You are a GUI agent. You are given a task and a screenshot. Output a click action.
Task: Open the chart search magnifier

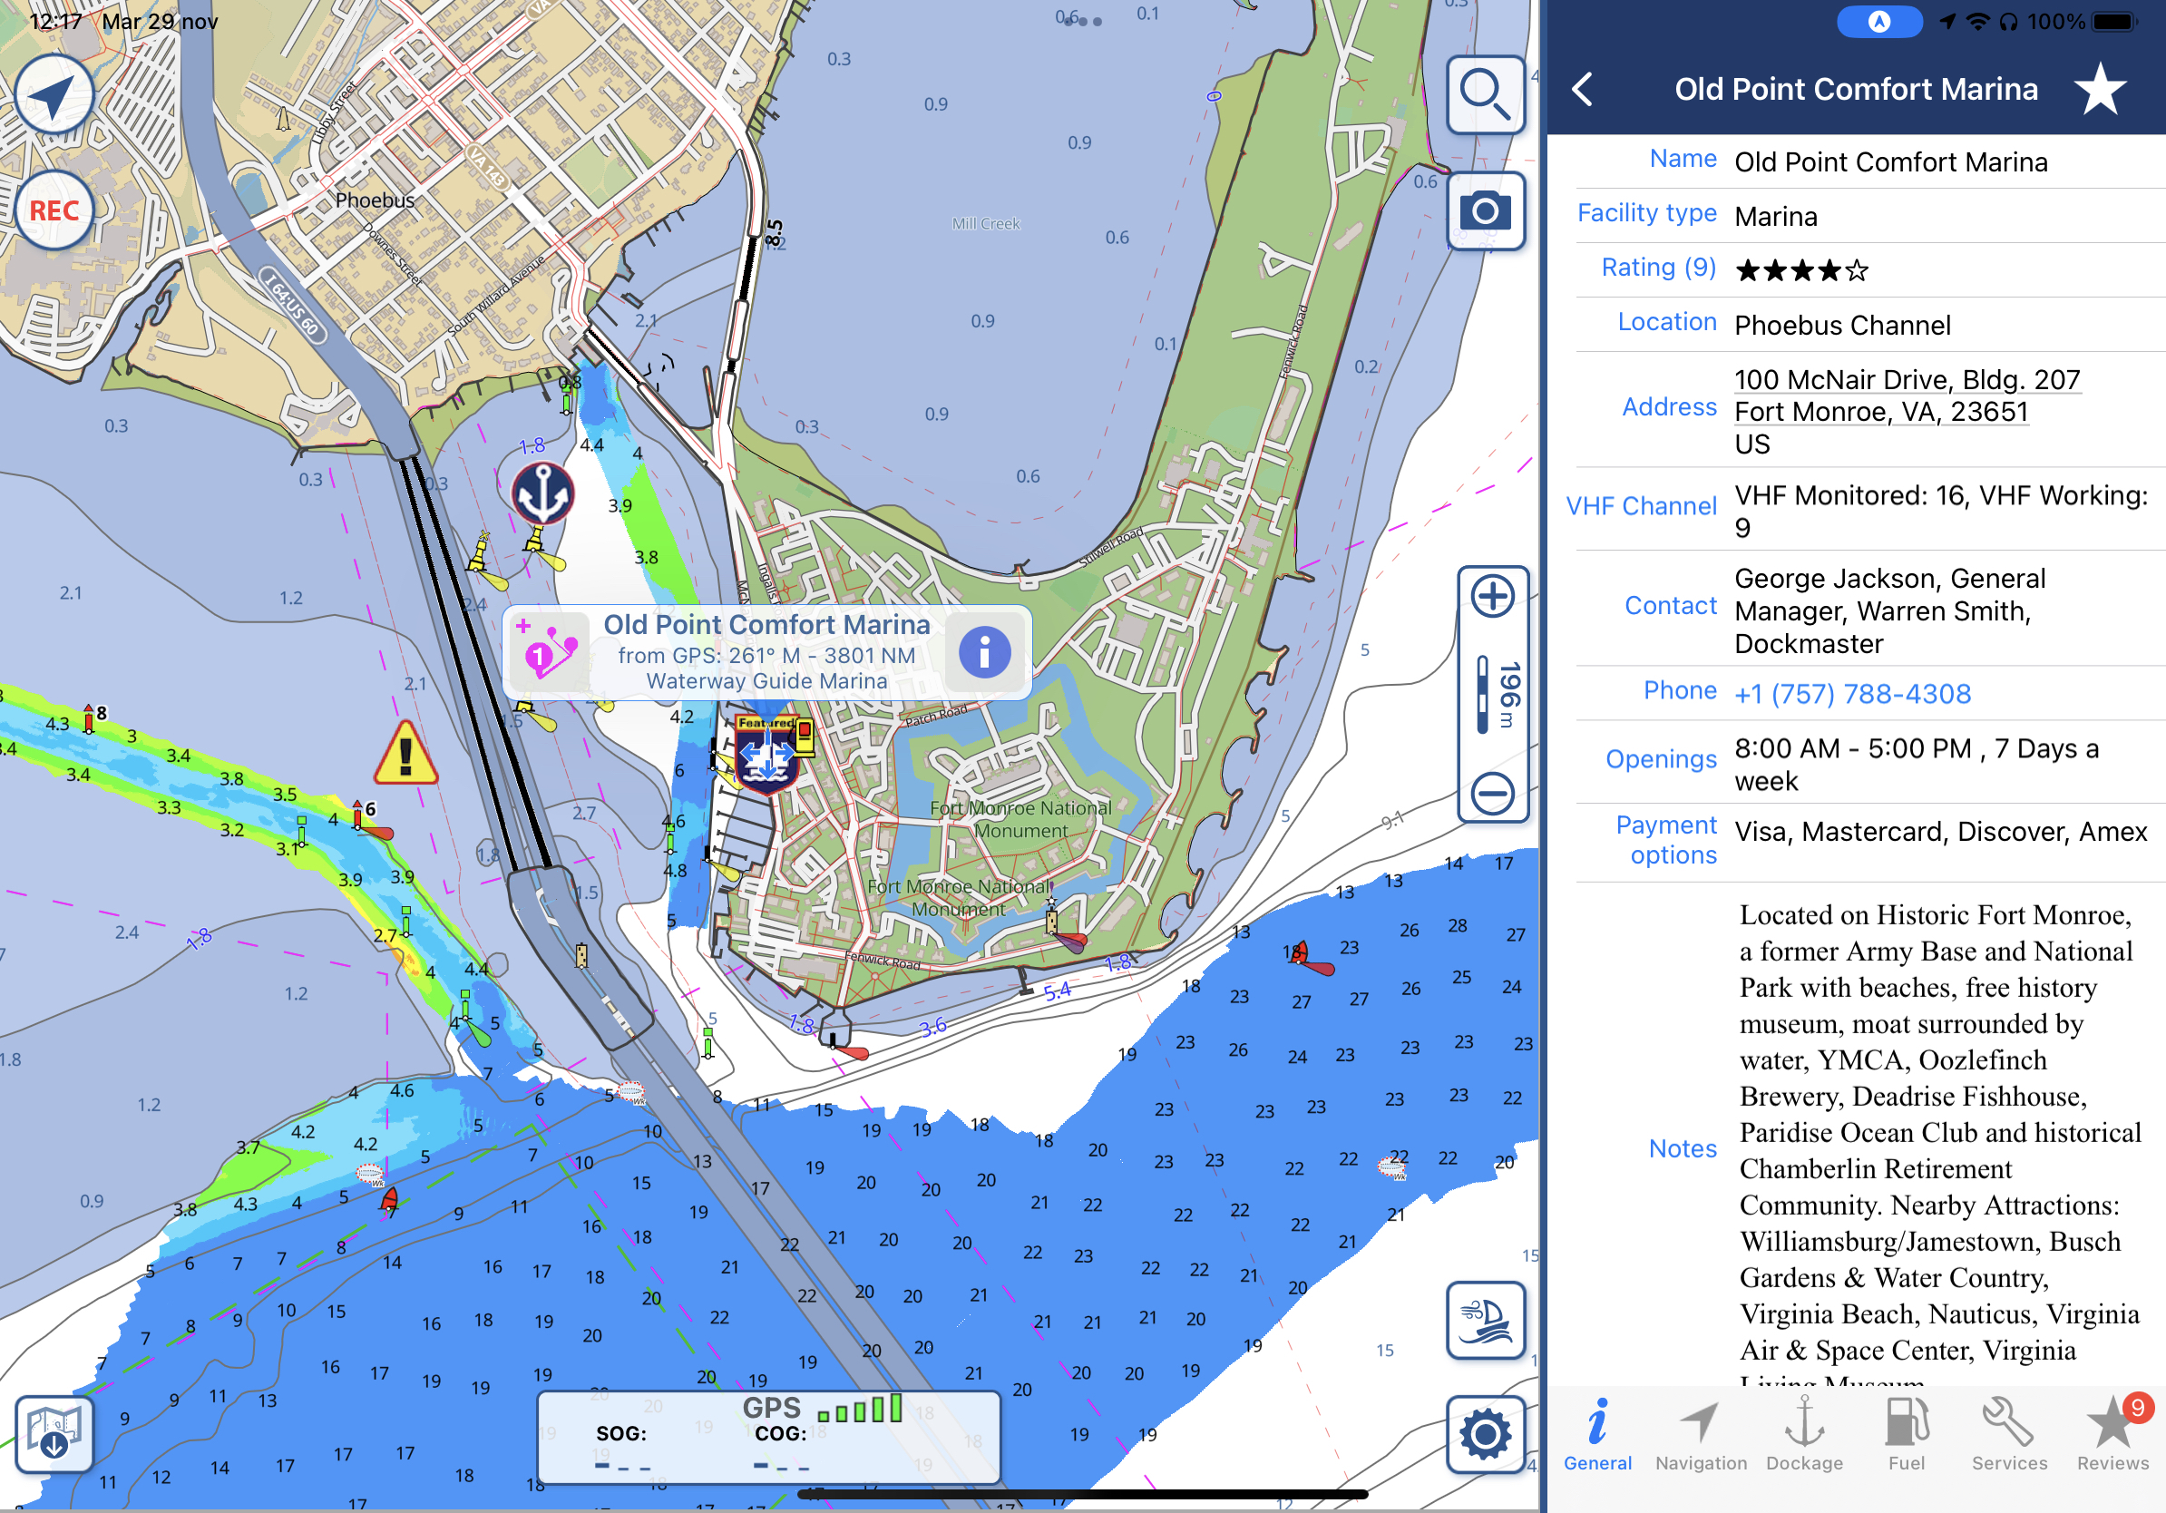(1486, 94)
